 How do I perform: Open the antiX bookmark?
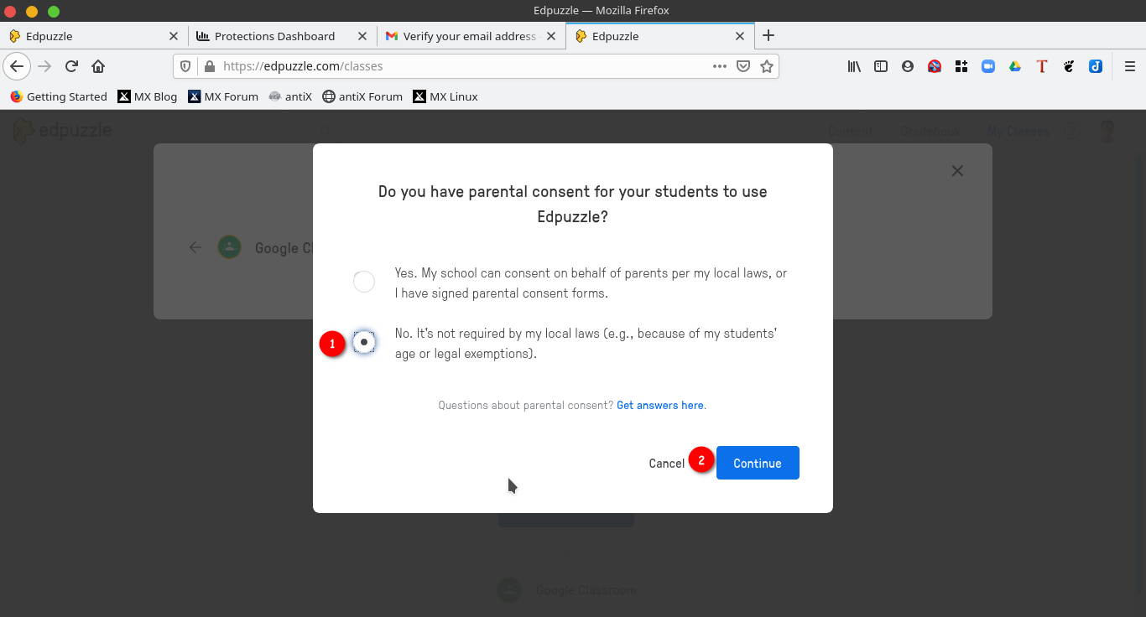pyautogui.click(x=290, y=96)
